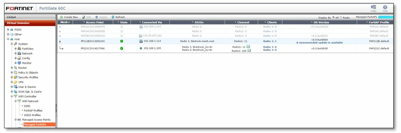
Task: Open the Video tutorials icon
Action: tap(373, 7)
